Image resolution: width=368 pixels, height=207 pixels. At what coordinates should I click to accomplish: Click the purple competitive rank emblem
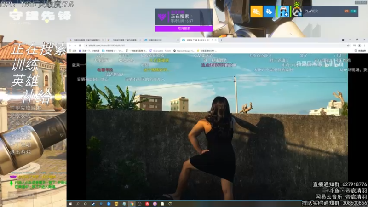coord(162,17)
